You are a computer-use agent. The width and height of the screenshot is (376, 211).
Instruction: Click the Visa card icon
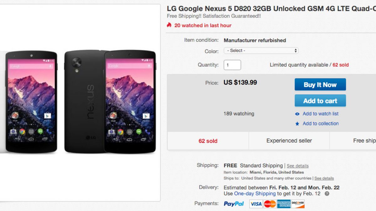click(256, 204)
